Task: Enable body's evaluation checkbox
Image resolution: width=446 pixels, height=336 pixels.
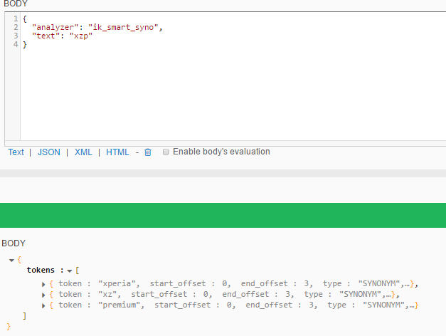Action: (x=166, y=152)
